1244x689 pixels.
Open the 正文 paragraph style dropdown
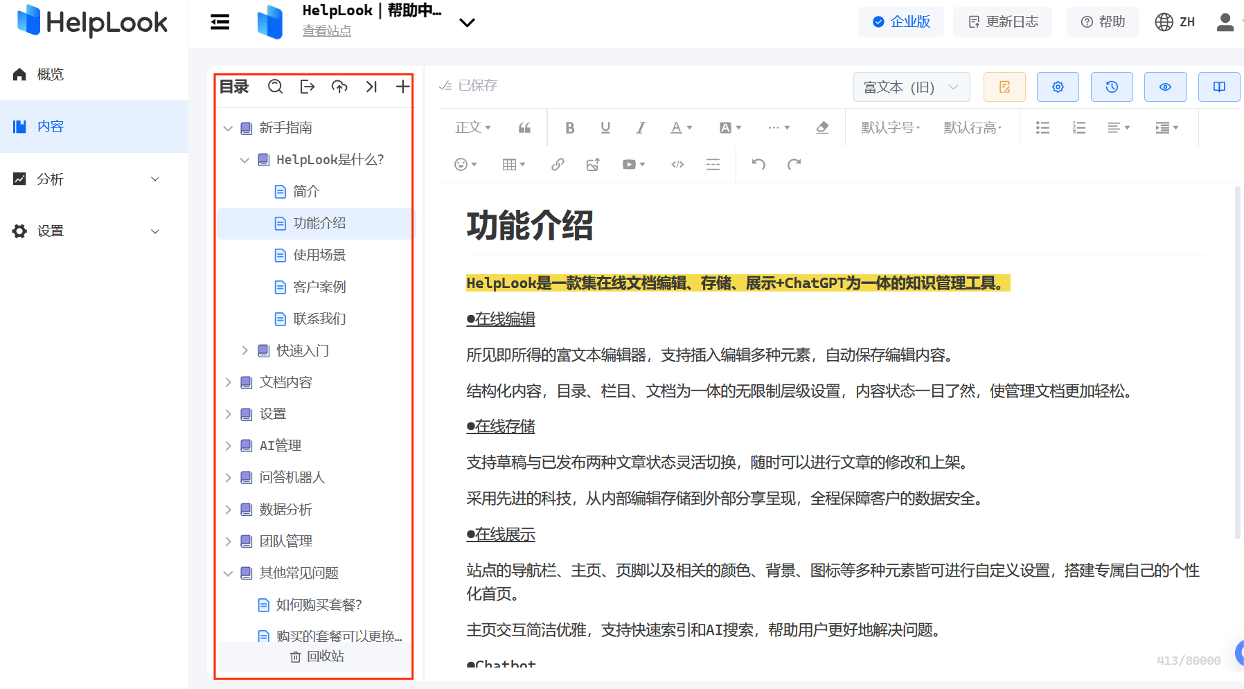[x=473, y=127]
